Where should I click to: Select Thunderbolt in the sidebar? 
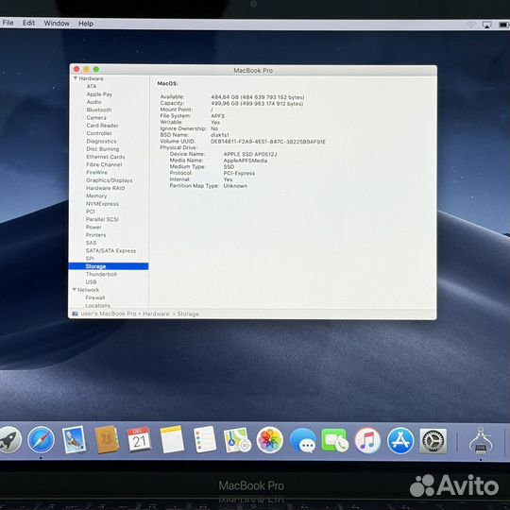coord(101,274)
